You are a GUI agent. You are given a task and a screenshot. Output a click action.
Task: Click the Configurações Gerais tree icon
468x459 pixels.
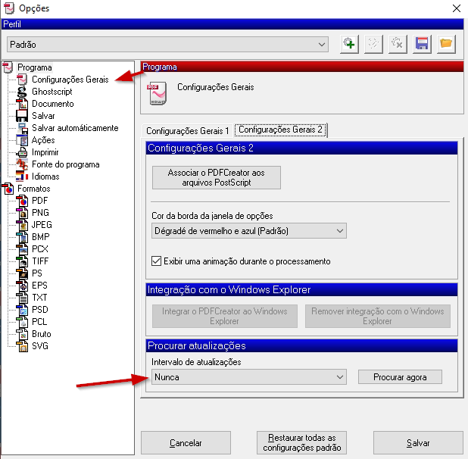click(22, 80)
